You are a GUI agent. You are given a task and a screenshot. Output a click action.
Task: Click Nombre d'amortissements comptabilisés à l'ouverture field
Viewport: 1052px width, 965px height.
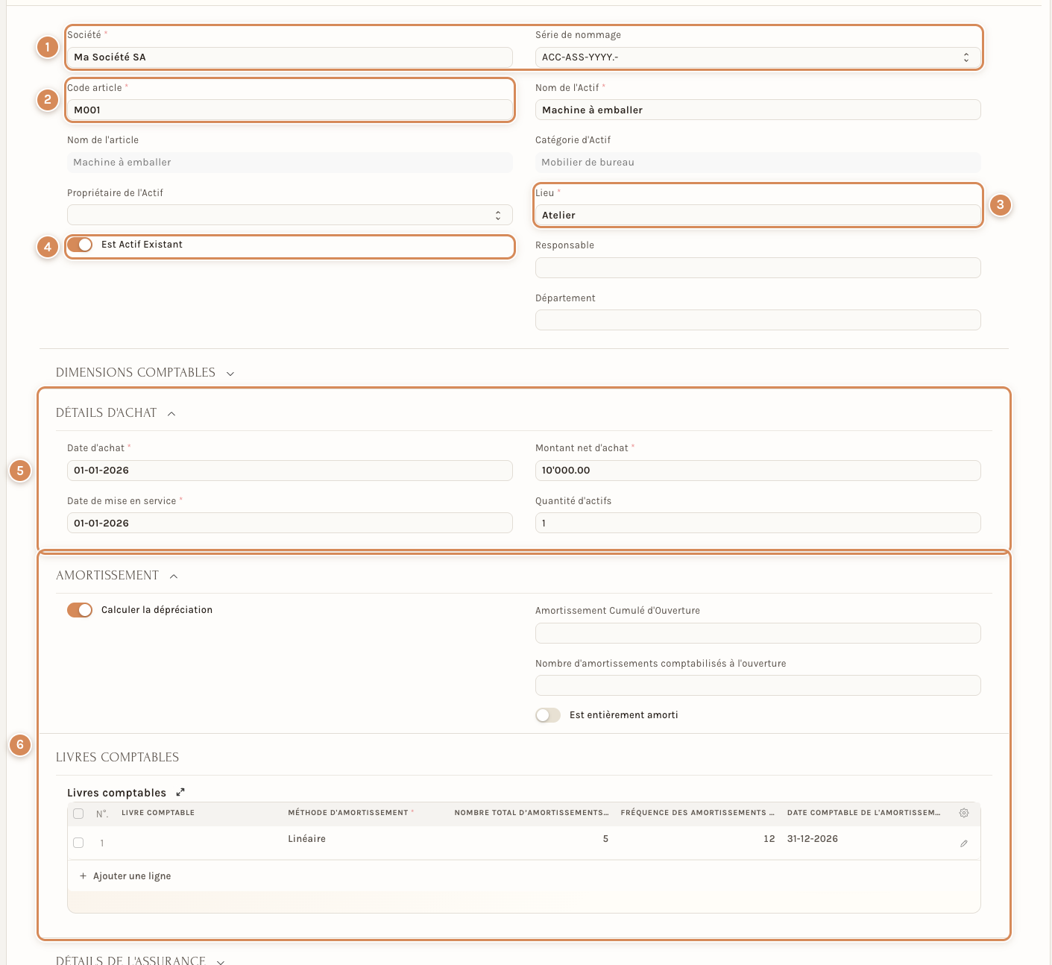point(757,685)
